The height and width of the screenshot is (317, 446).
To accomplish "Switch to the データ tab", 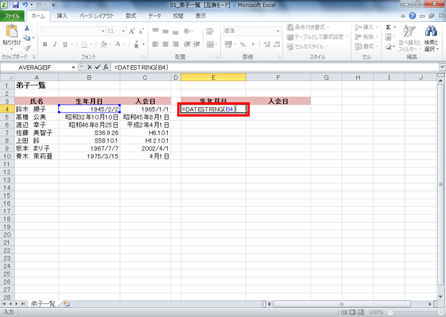I will tap(155, 16).
